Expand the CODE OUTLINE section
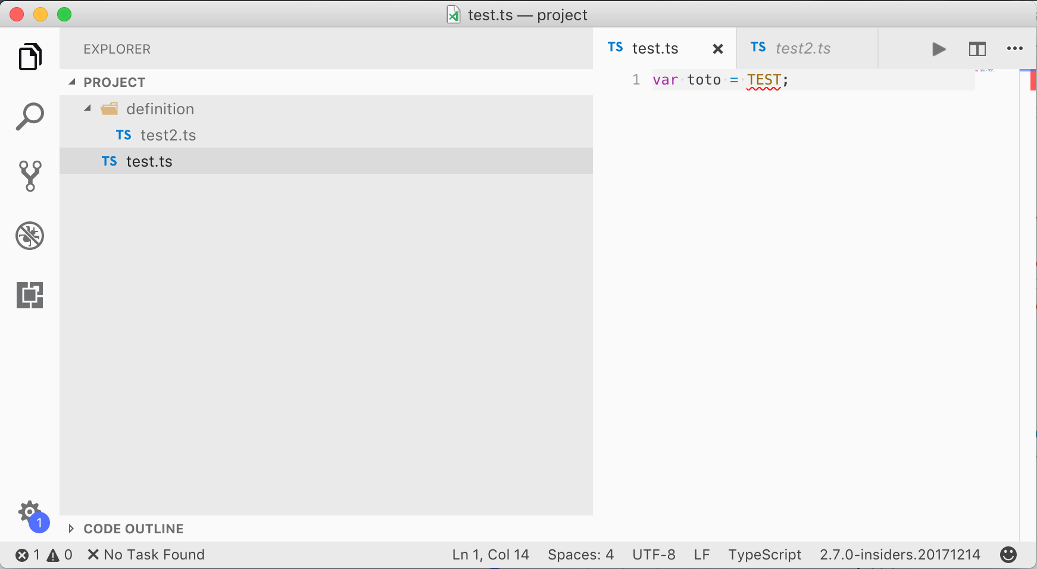 point(71,529)
